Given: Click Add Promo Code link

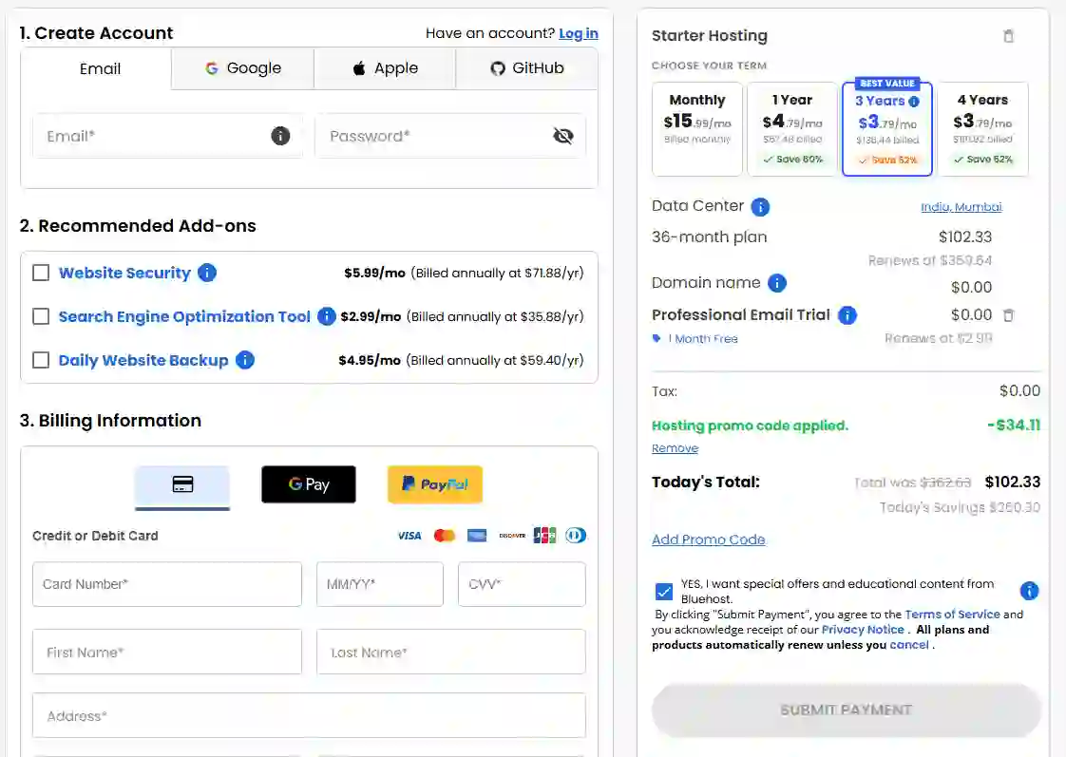Looking at the screenshot, I should 709,539.
